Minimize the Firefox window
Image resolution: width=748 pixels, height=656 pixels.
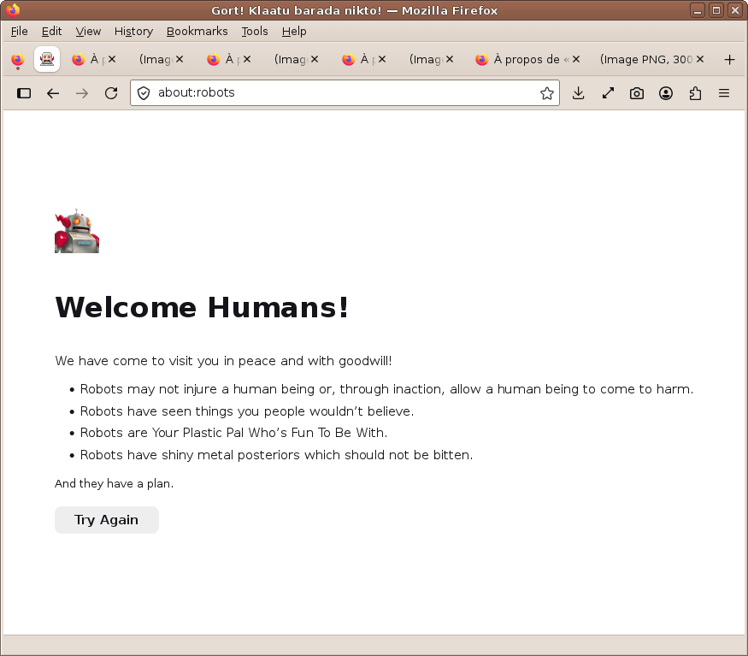click(698, 10)
